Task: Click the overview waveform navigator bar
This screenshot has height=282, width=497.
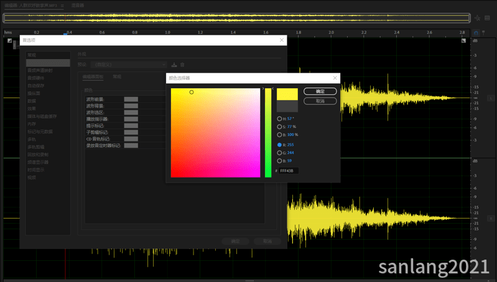Action: click(x=236, y=18)
